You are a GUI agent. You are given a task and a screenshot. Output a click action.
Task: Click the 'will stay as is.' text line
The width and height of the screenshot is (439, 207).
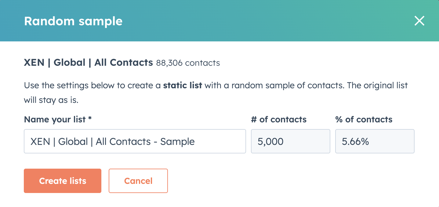(51, 100)
